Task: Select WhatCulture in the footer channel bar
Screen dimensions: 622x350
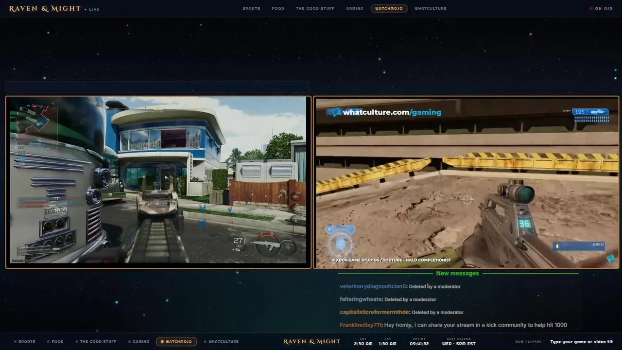Action: tap(221, 342)
